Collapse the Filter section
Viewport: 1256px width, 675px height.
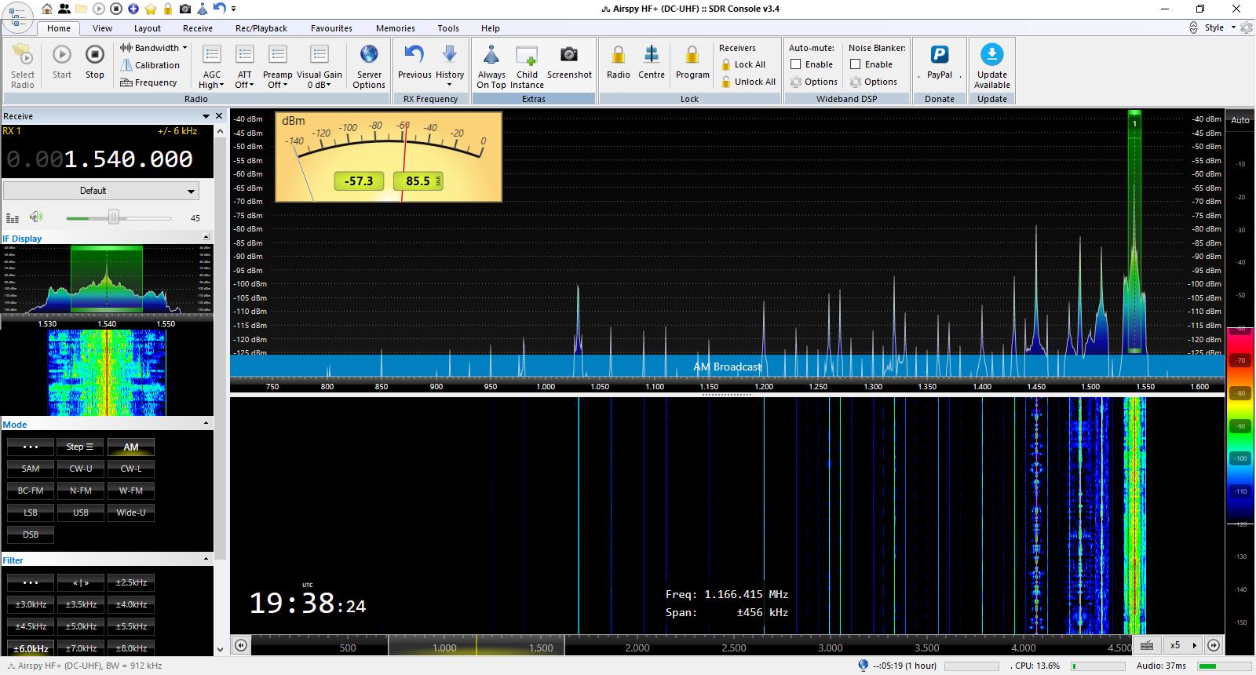tap(206, 559)
